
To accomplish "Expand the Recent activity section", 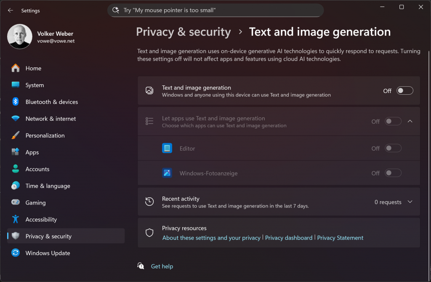I will [410, 202].
